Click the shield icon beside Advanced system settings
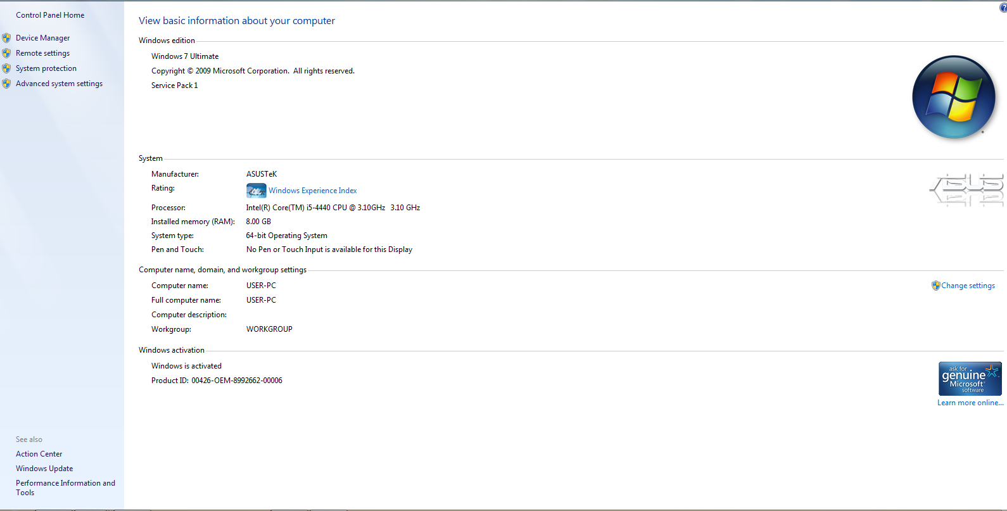Screen dimensions: 1007x511 pyautogui.click(x=6, y=84)
